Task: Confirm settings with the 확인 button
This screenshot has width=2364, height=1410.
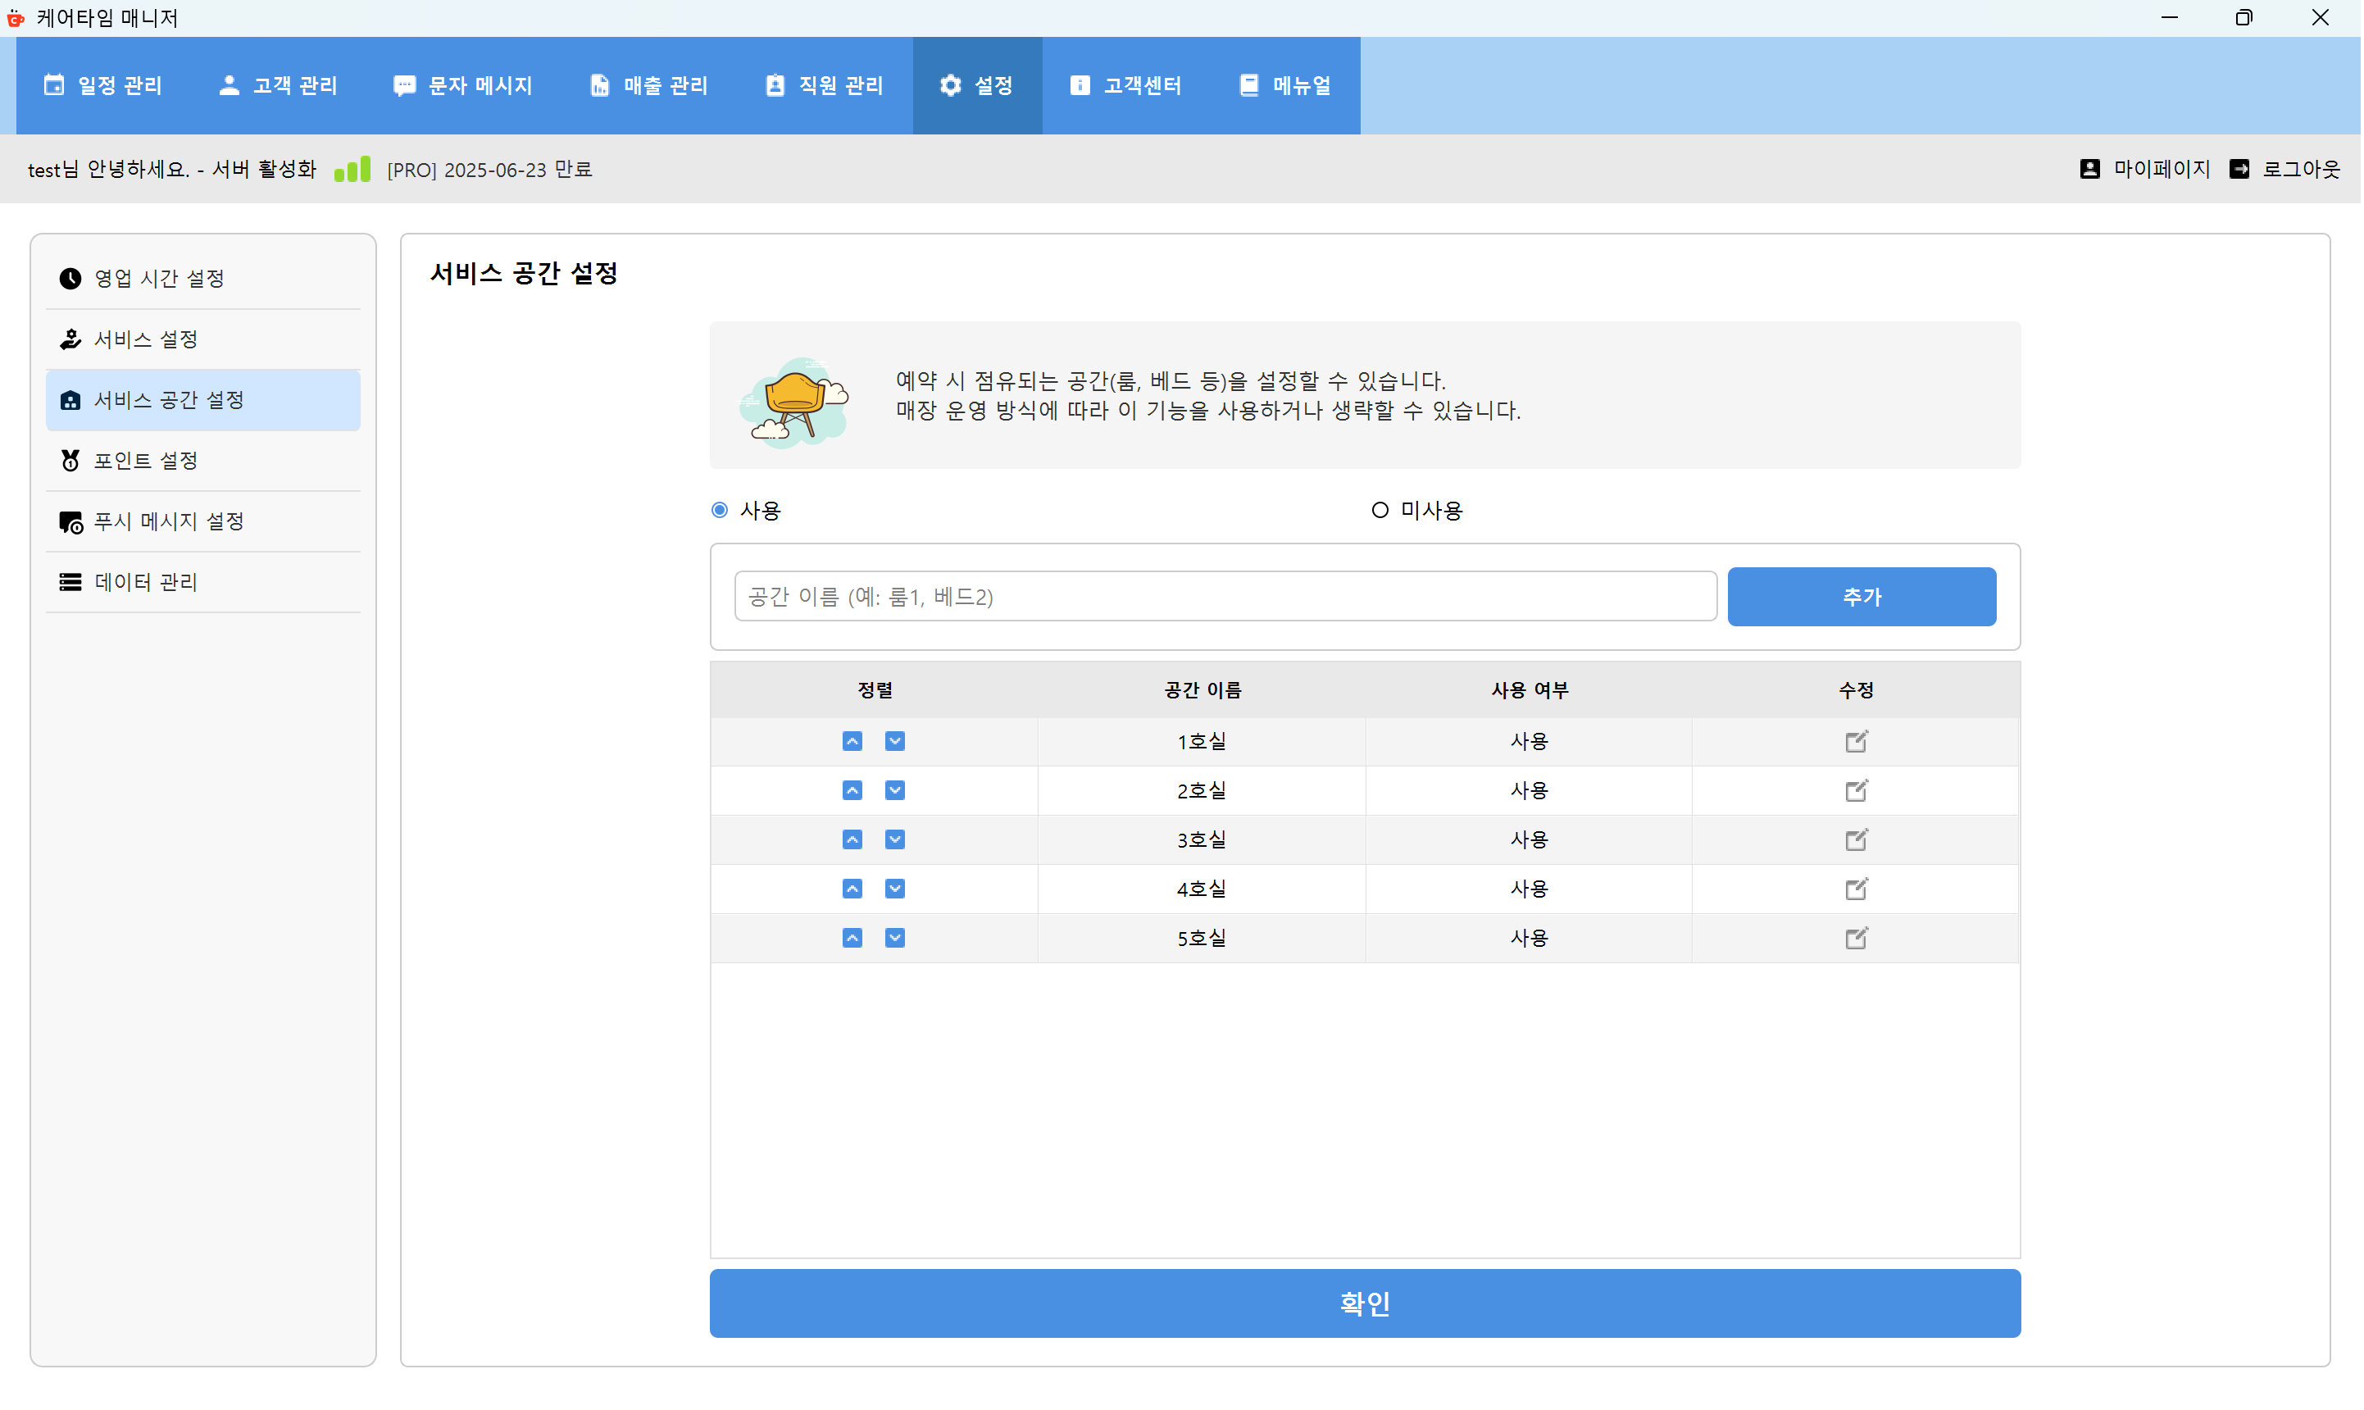Action: 1365,1303
